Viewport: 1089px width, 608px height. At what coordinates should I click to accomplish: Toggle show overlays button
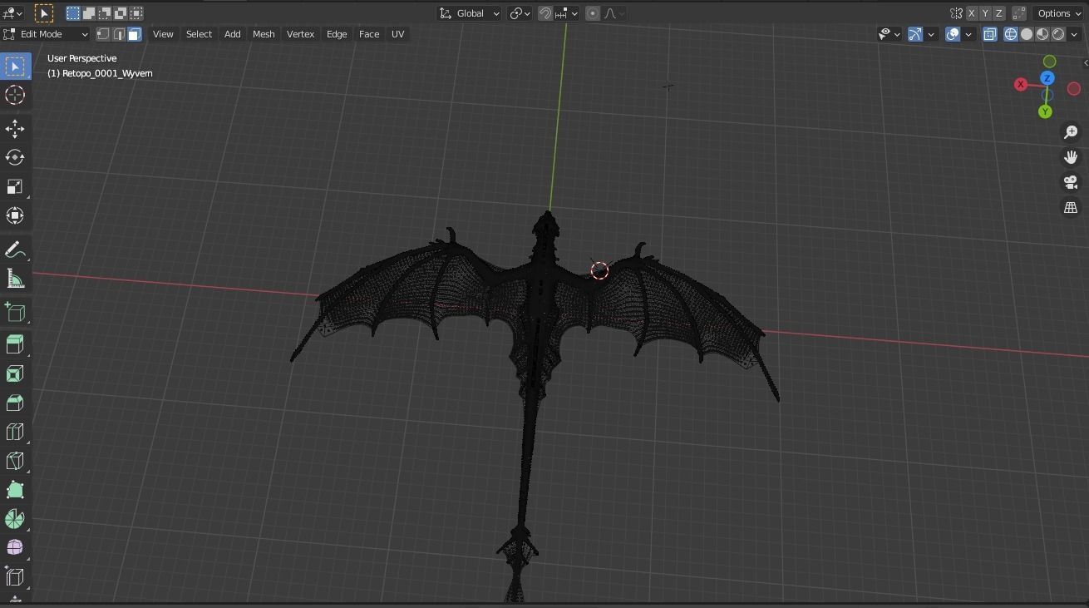point(953,34)
